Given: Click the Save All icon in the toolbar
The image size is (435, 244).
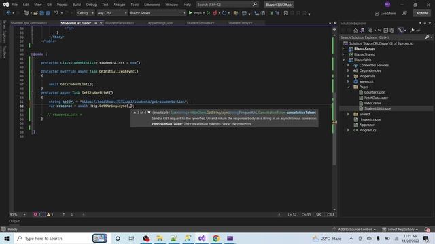Looking at the screenshot, I should [x=48, y=13].
